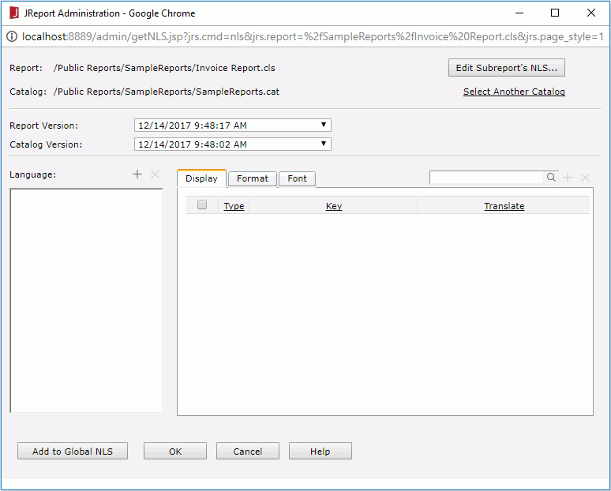Open the Report Version dropdown
Image resolution: width=611 pixels, height=491 pixels.
coord(233,125)
